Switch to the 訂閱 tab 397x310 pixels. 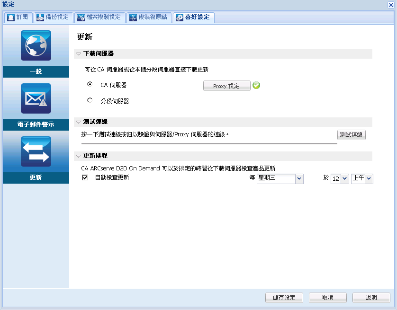(18, 18)
